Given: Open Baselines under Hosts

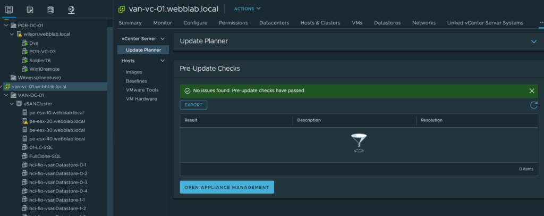Looking at the screenshot, I should coord(137,81).
